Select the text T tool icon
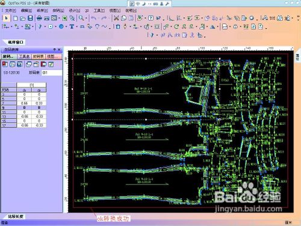 point(72,27)
